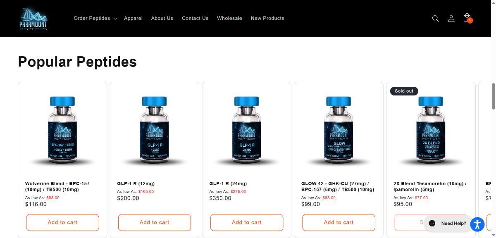Add GLP-1 R (24mg) to cart
496x238 pixels.
247,222
